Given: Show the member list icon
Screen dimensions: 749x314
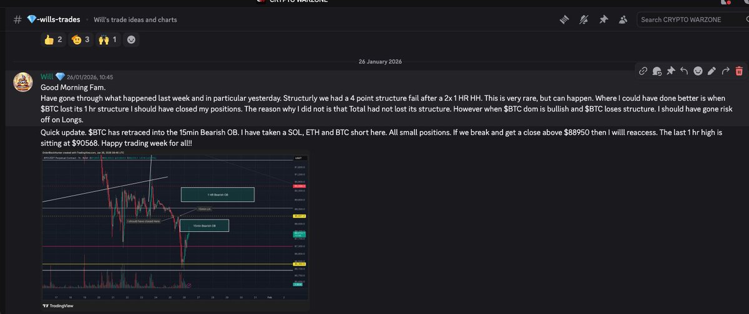Looking at the screenshot, I should point(622,19).
